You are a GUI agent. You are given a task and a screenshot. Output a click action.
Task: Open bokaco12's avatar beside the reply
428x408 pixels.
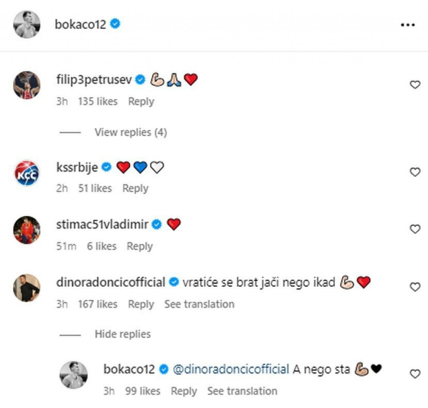(74, 375)
